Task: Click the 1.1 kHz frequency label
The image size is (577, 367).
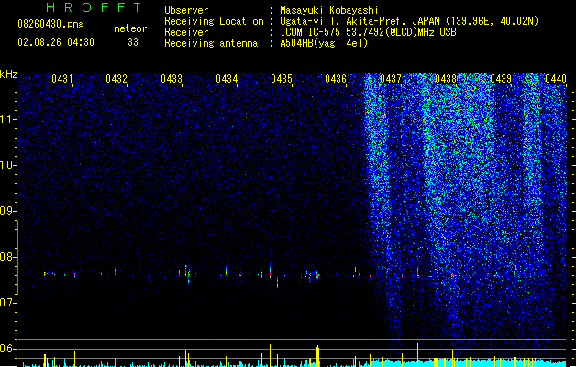Action: coord(6,119)
